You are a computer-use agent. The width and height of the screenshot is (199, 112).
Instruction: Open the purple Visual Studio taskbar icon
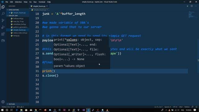pos(83,110)
